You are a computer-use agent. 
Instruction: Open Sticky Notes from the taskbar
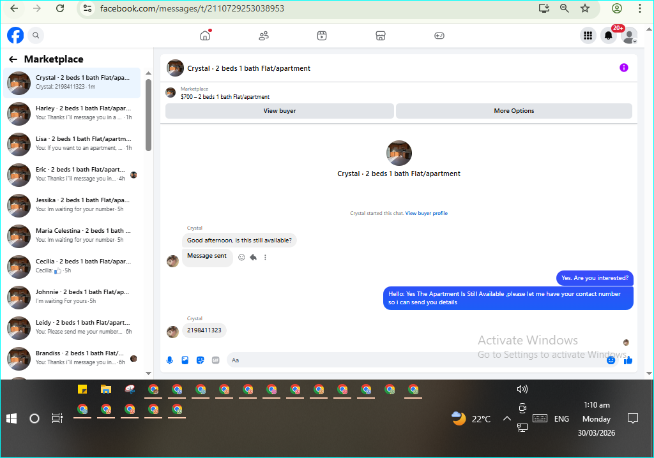click(x=82, y=389)
